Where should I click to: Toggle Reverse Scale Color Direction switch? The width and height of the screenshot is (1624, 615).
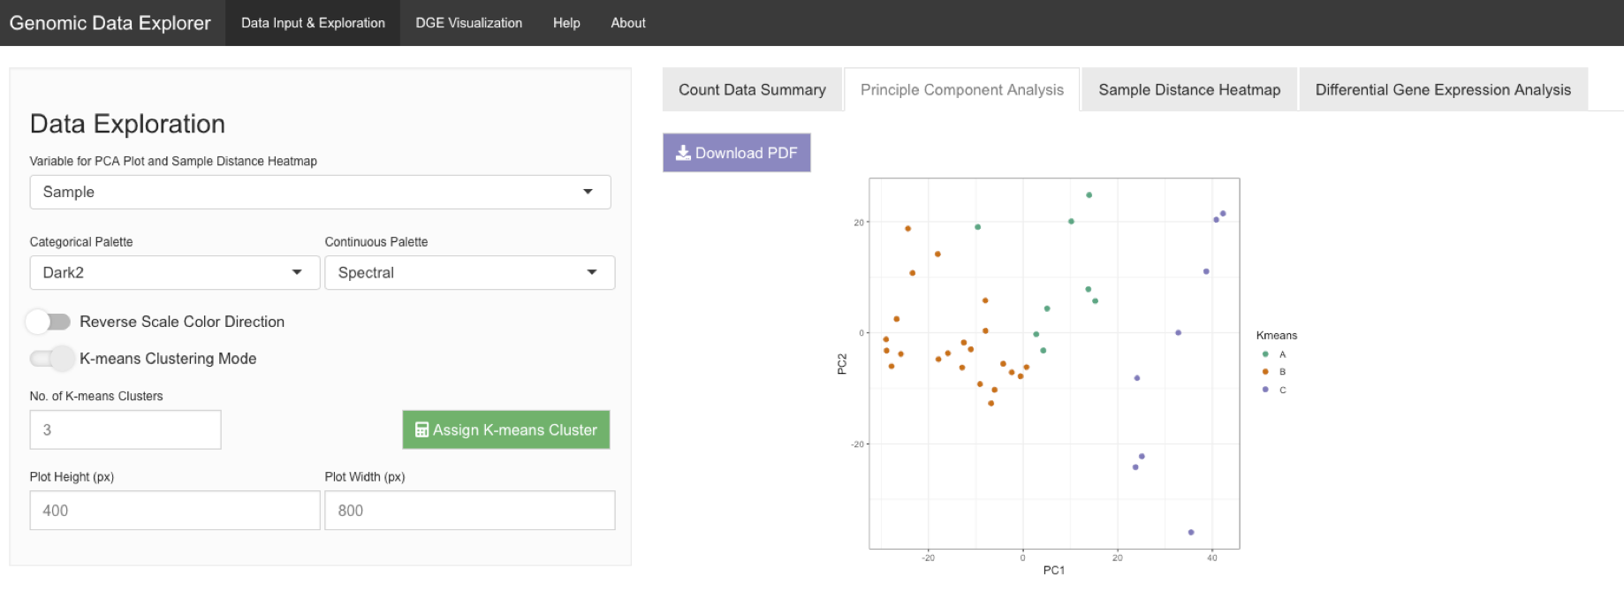pos(48,322)
